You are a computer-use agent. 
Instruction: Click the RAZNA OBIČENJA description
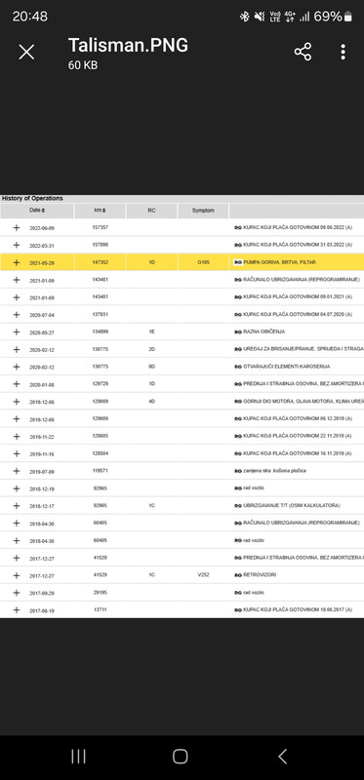[263, 331]
